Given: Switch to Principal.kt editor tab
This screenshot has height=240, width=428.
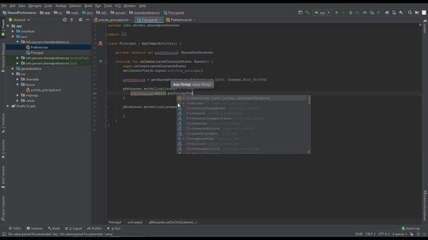Looking at the screenshot, I should [x=148, y=20].
